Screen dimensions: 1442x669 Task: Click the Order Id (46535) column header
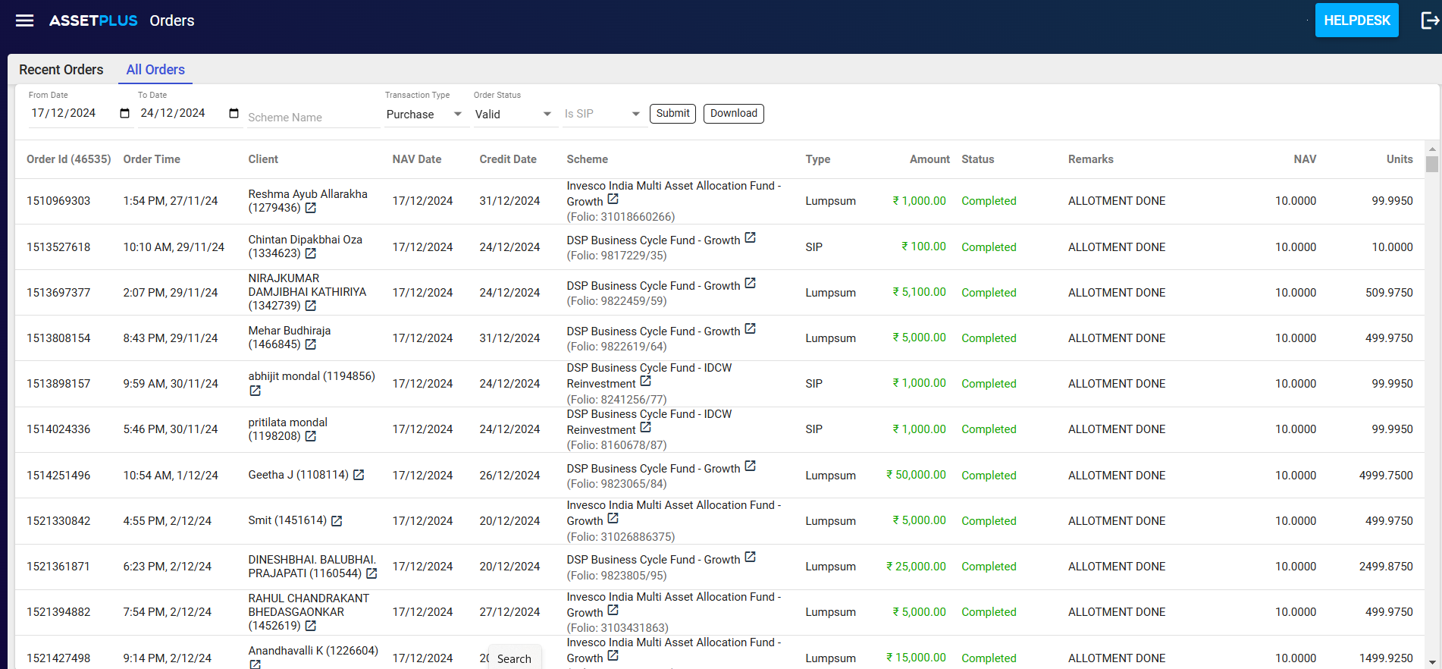click(69, 159)
